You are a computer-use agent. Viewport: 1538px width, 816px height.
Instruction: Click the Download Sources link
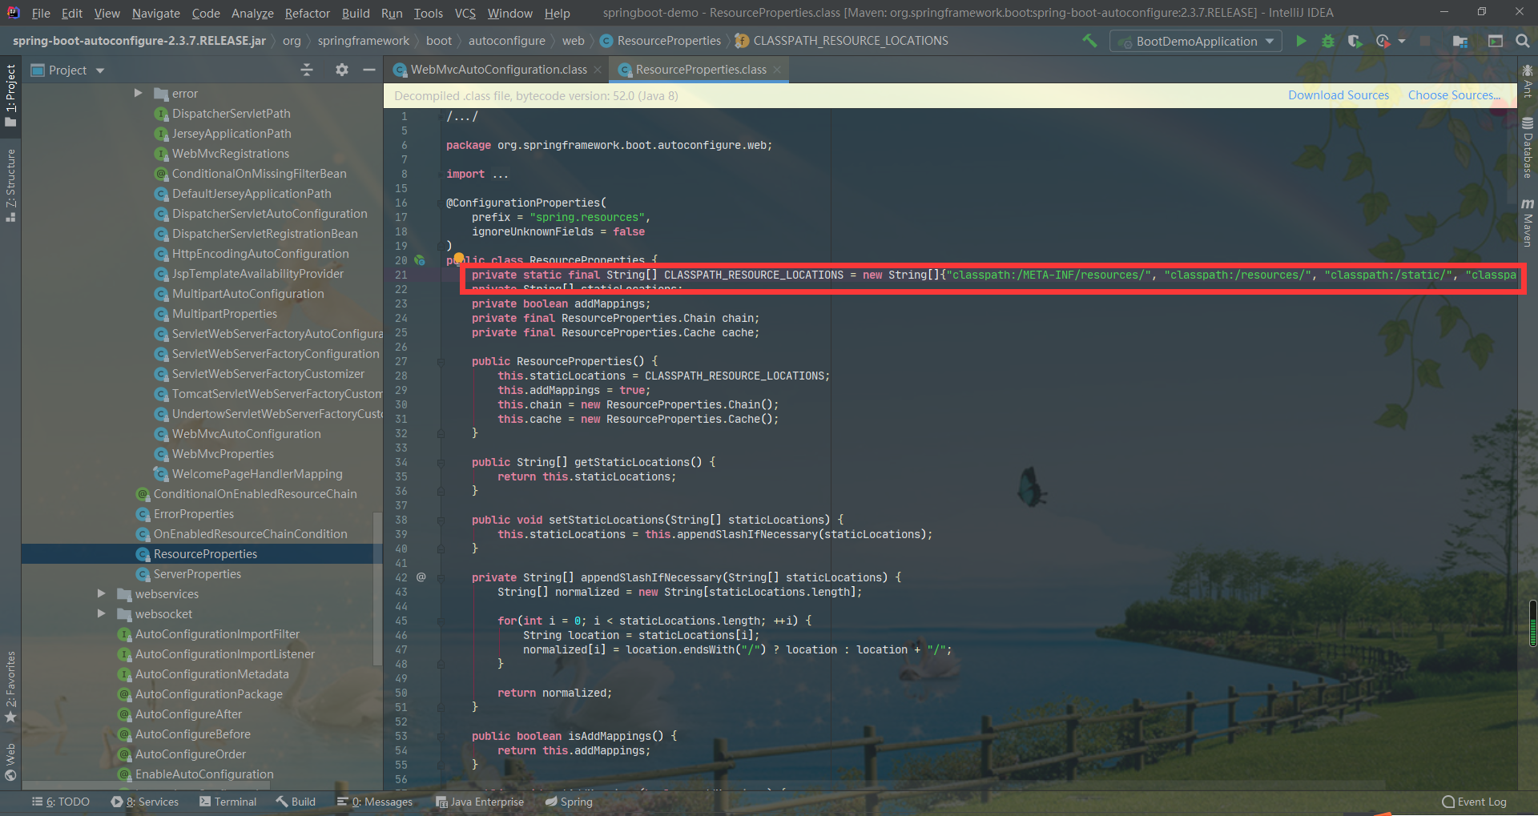click(x=1339, y=95)
